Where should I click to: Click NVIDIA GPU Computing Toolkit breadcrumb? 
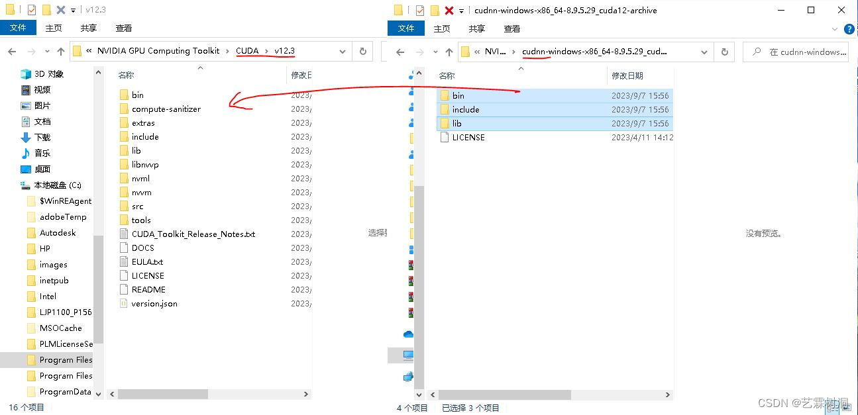coord(158,50)
